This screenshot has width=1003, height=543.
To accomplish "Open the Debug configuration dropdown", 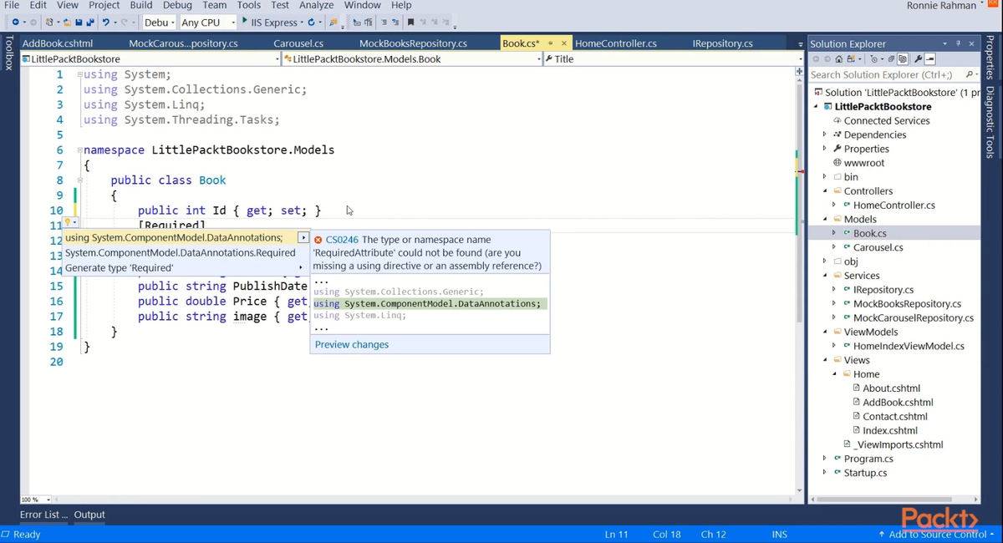I will 159,23.
